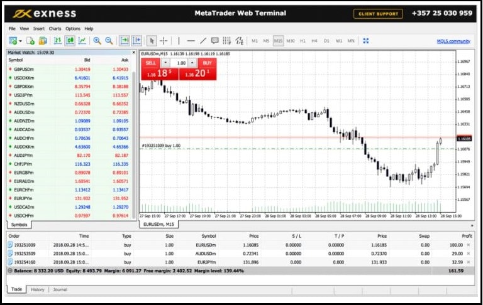Toggle chart shift button
This screenshot has width=483, height=305.
click(x=136, y=41)
